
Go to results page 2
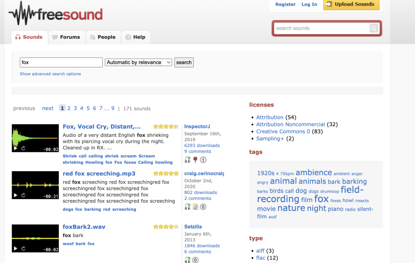pyautogui.click(x=69, y=109)
